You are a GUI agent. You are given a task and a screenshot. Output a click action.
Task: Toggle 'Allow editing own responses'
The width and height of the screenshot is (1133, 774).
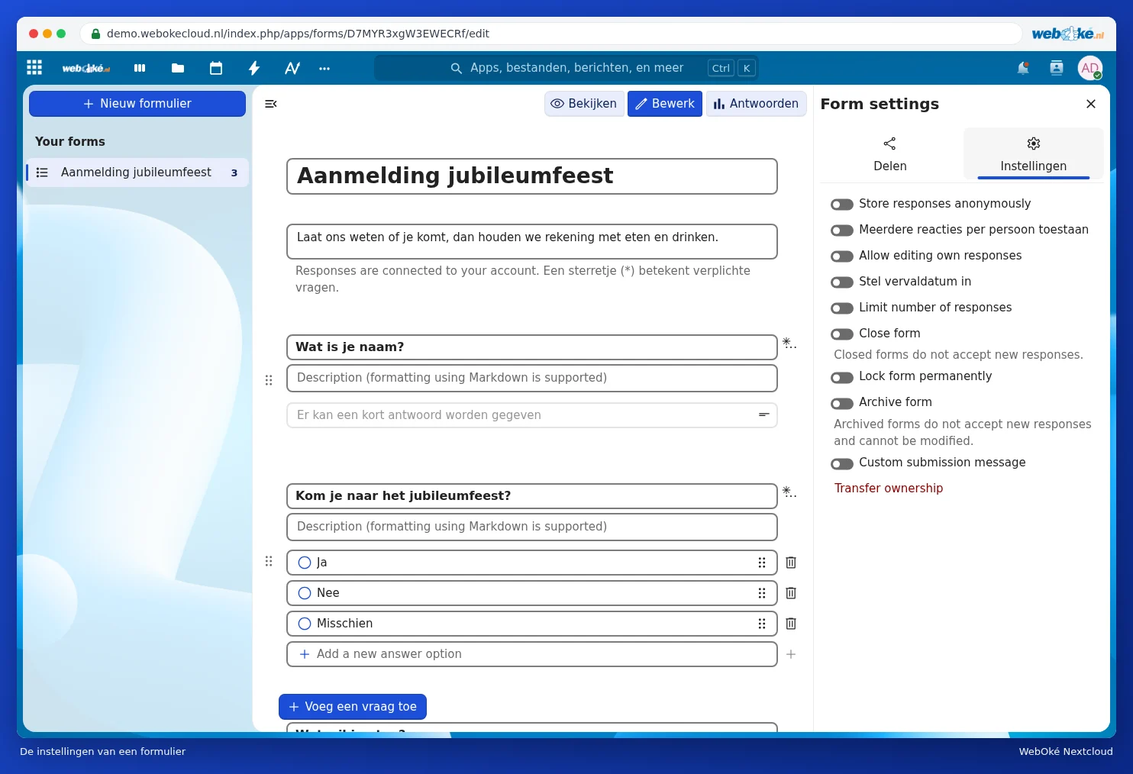pos(842,256)
